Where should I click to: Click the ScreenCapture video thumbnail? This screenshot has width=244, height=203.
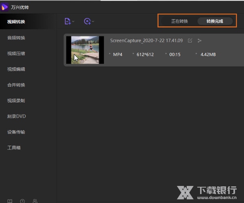[x=85, y=50]
